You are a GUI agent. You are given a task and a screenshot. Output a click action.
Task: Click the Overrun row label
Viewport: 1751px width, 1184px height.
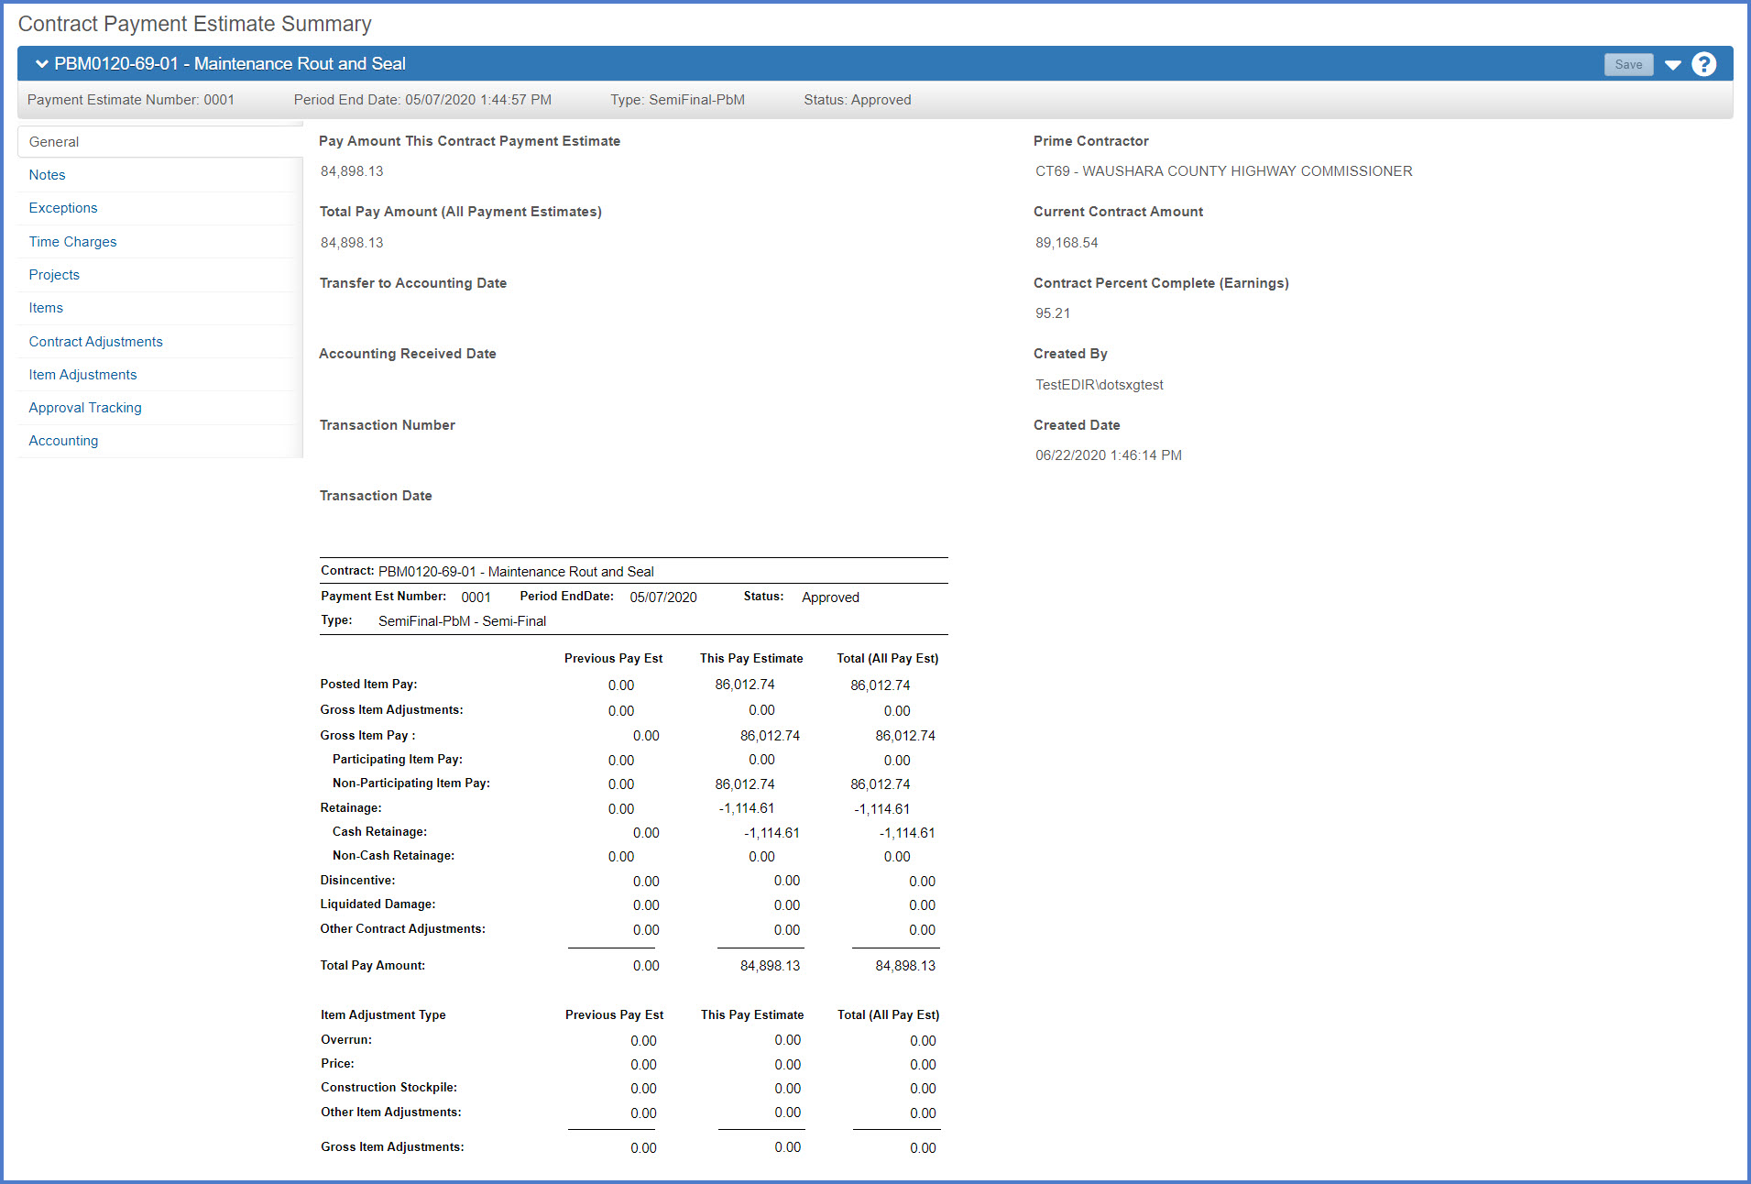click(346, 1040)
